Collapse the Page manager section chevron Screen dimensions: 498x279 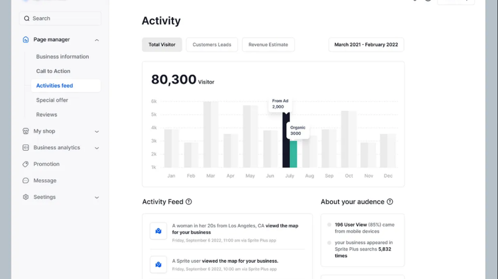click(x=96, y=40)
